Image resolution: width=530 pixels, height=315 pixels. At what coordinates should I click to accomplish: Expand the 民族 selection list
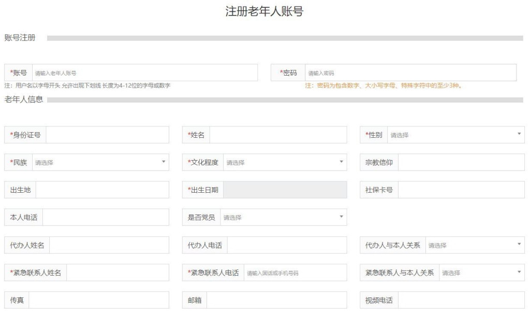coord(100,162)
